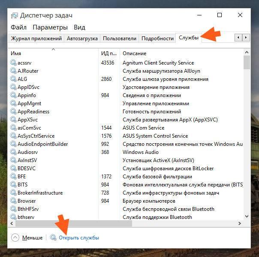This screenshot has height=257, width=259.
Task: Click the vertical scrollbar thumb
Action: pyautogui.click(x=247, y=62)
